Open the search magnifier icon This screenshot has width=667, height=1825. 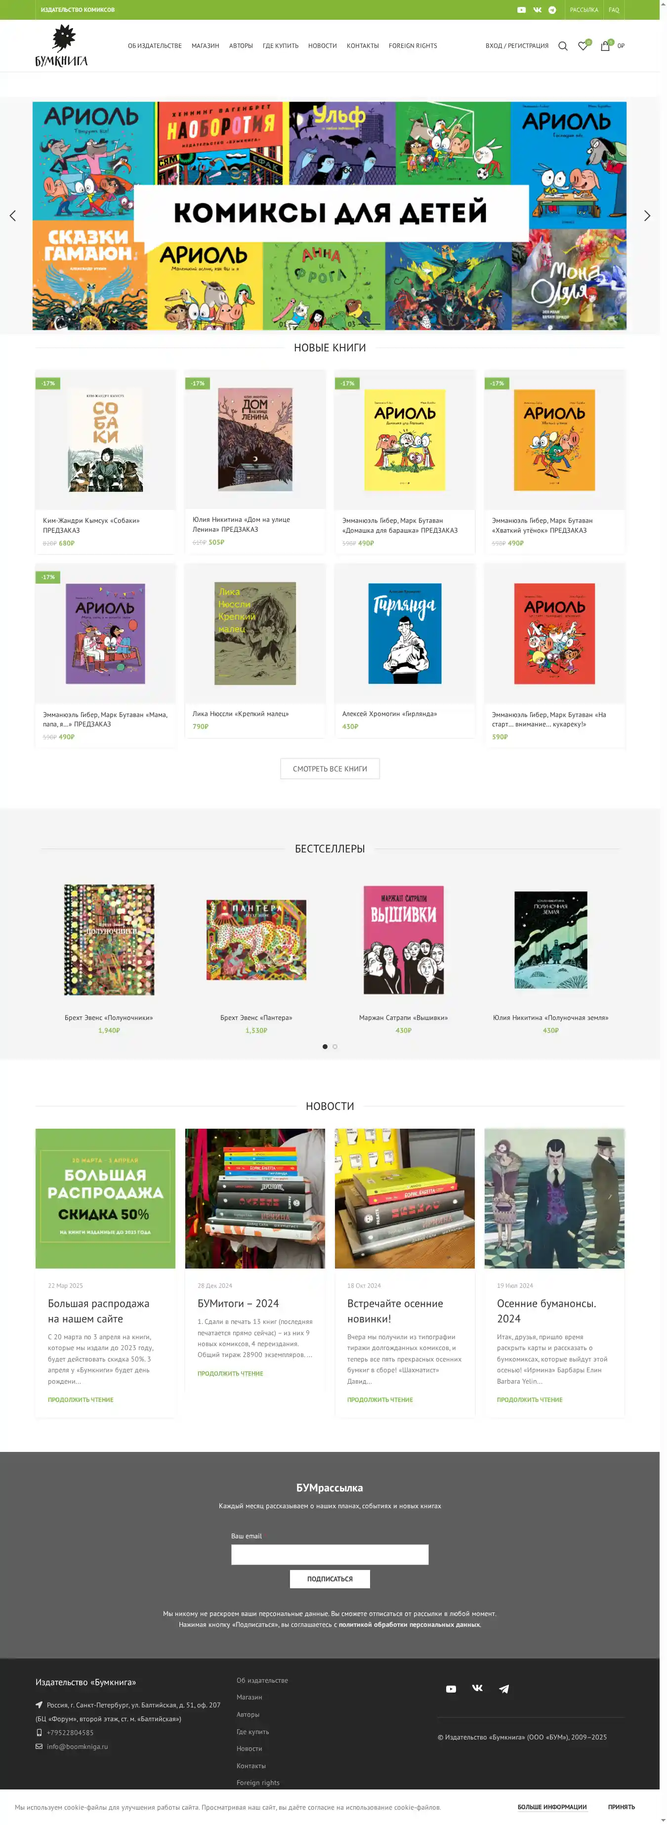point(563,46)
